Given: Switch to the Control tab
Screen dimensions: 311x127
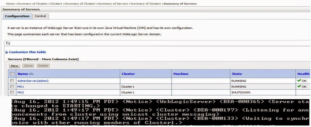Looking at the screenshot, I should 40,16.
